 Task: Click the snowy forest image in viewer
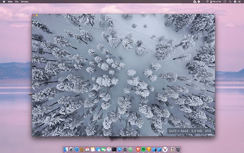pos(123,75)
